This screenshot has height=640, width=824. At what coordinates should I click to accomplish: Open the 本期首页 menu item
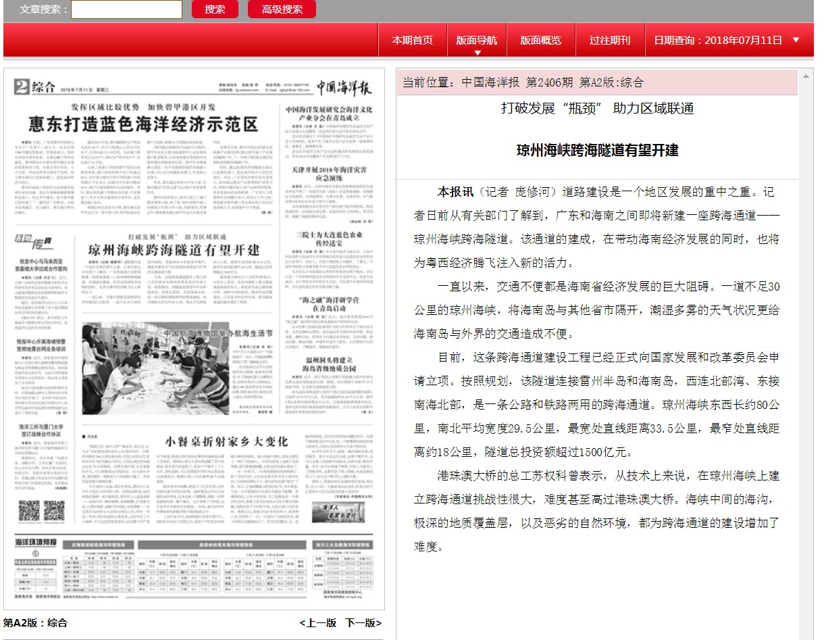(413, 40)
